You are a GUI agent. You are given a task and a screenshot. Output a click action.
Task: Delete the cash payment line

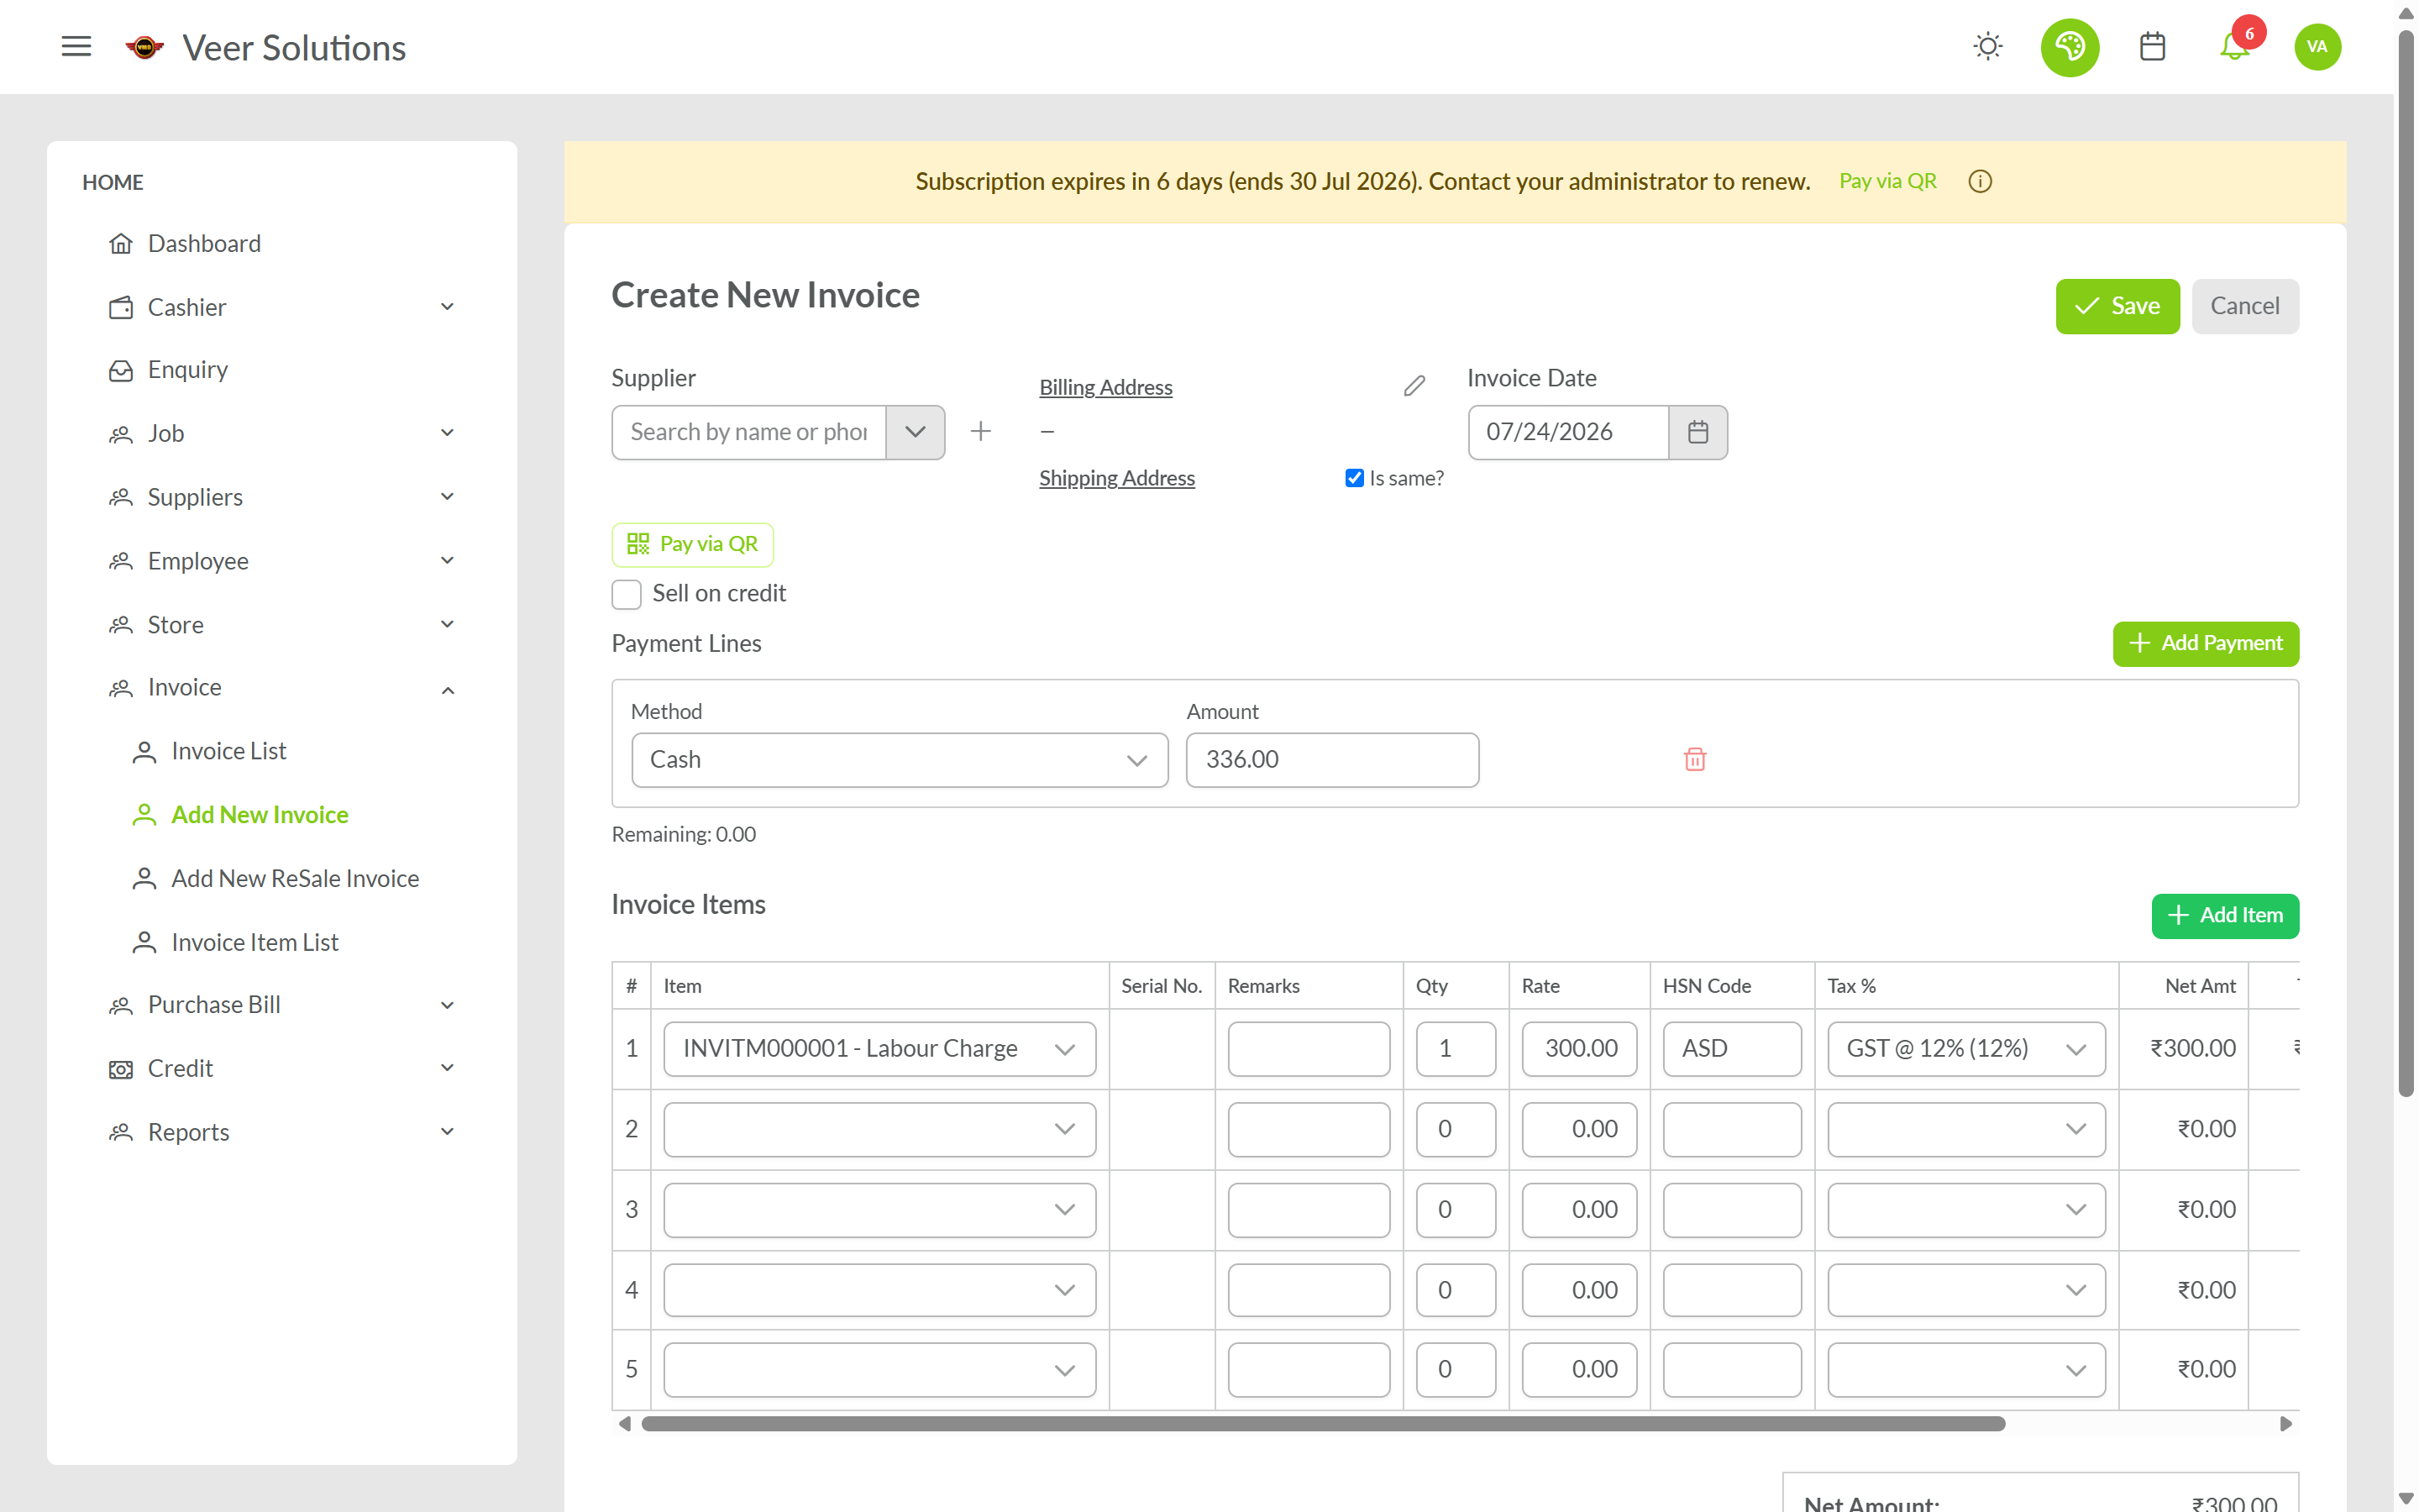pyautogui.click(x=1694, y=760)
